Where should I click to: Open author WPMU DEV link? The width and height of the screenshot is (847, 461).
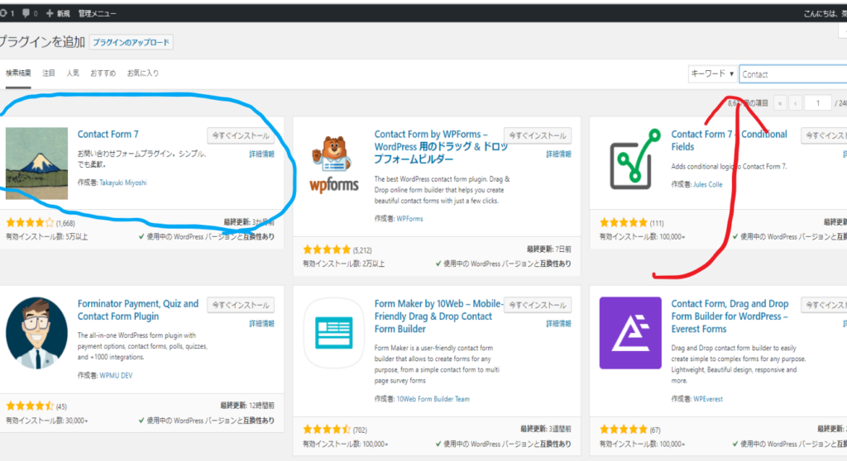(x=116, y=375)
